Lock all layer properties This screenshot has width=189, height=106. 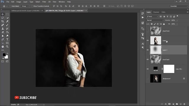point(164,24)
